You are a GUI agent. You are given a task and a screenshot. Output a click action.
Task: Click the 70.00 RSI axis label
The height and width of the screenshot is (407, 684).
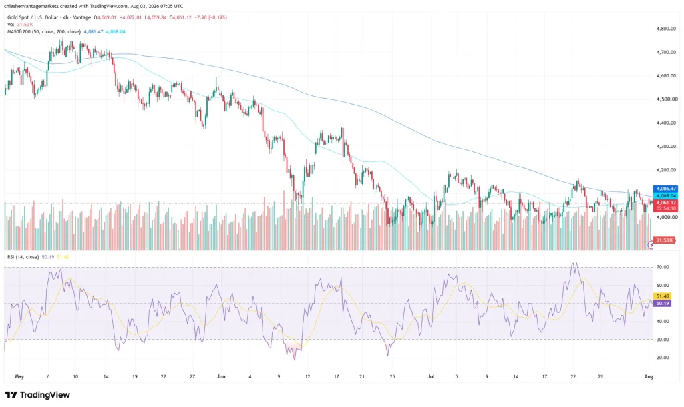pos(663,267)
